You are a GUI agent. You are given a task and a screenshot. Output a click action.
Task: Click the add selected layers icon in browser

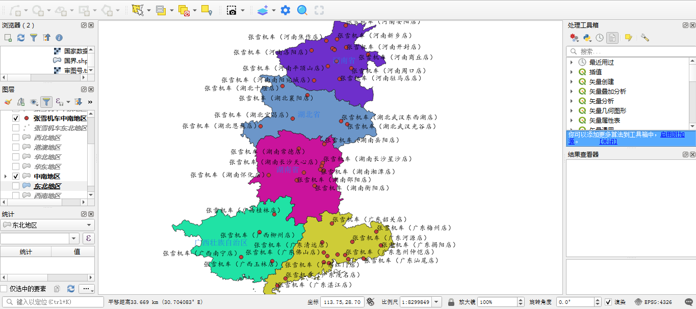click(8, 38)
